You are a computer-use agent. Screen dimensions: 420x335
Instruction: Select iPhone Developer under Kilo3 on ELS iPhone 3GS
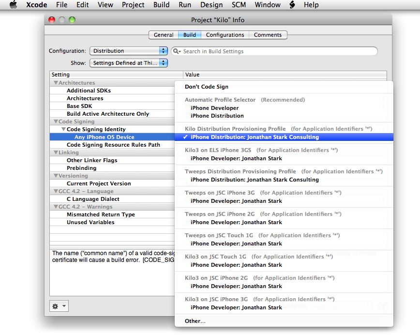point(236,158)
